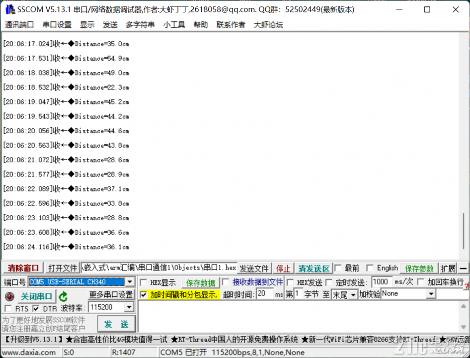470x358 pixels.
Task: Enable 接收数据到文件 checkbox
Action: point(226,282)
